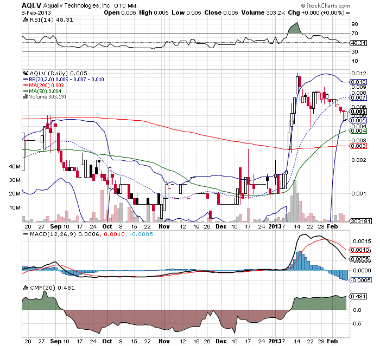380x346 pixels.
Task: Click the Feb label beneath the CMF panel
Action: click(x=332, y=341)
